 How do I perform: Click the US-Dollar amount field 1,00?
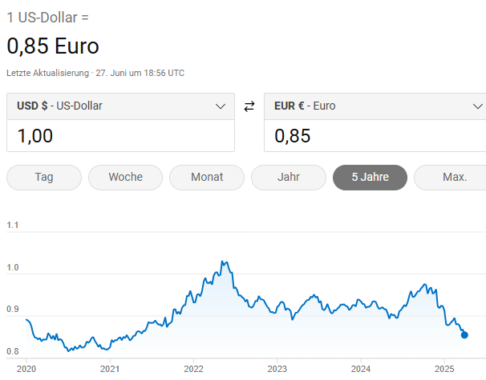120,136
